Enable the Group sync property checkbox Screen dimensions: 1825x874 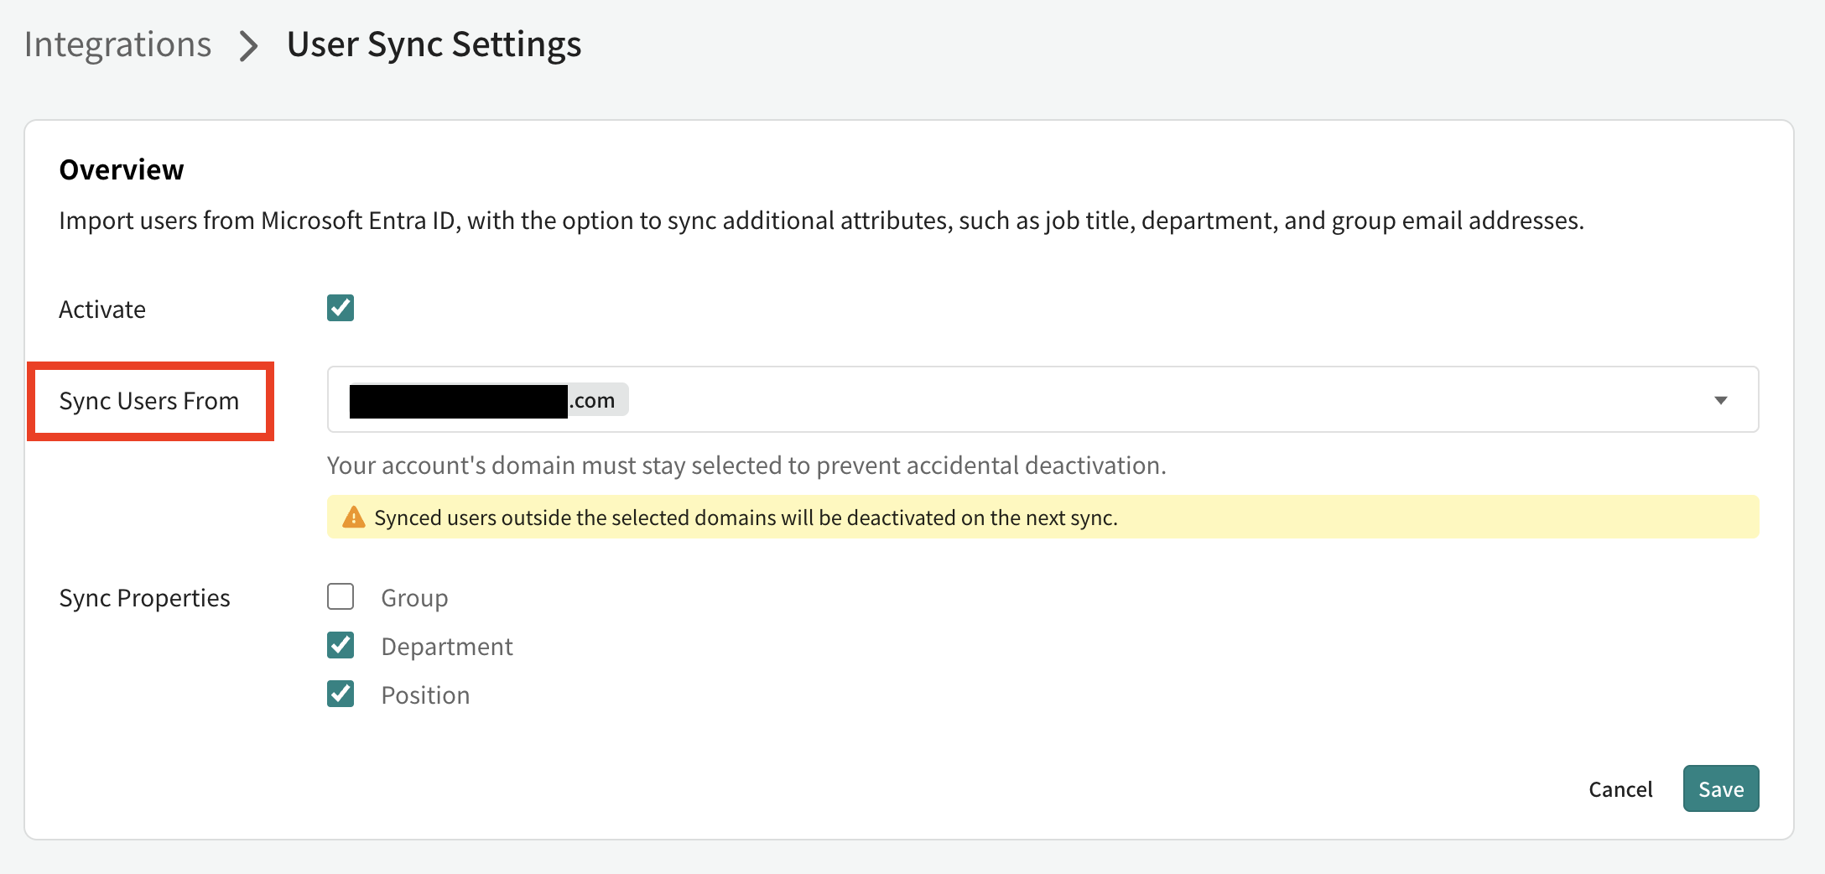pos(341,597)
